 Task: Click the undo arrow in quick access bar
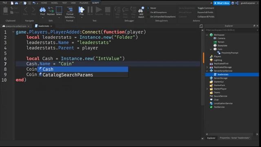[34, 3]
